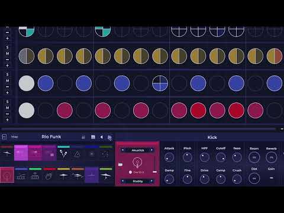Click the Reverb send knob
Viewport: 284px width, 213px height.
pyautogui.click(x=272, y=157)
